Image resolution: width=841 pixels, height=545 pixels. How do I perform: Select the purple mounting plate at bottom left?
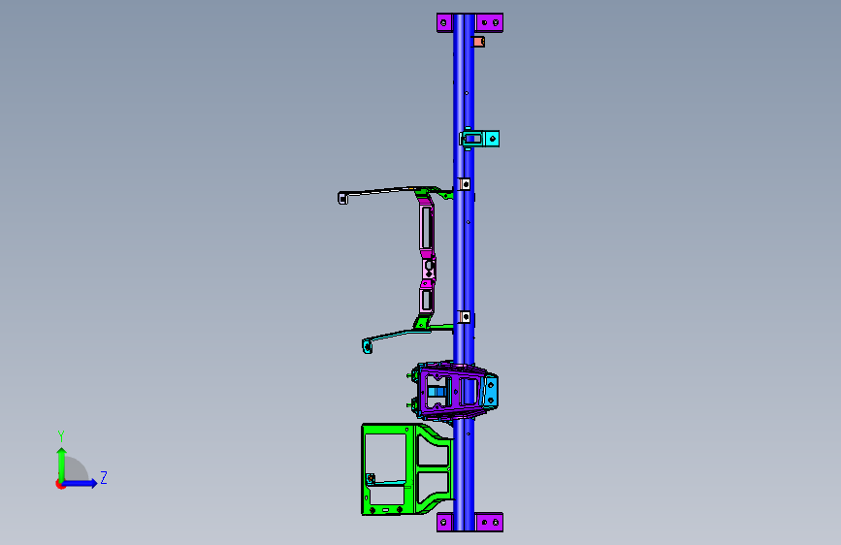coord(444,522)
